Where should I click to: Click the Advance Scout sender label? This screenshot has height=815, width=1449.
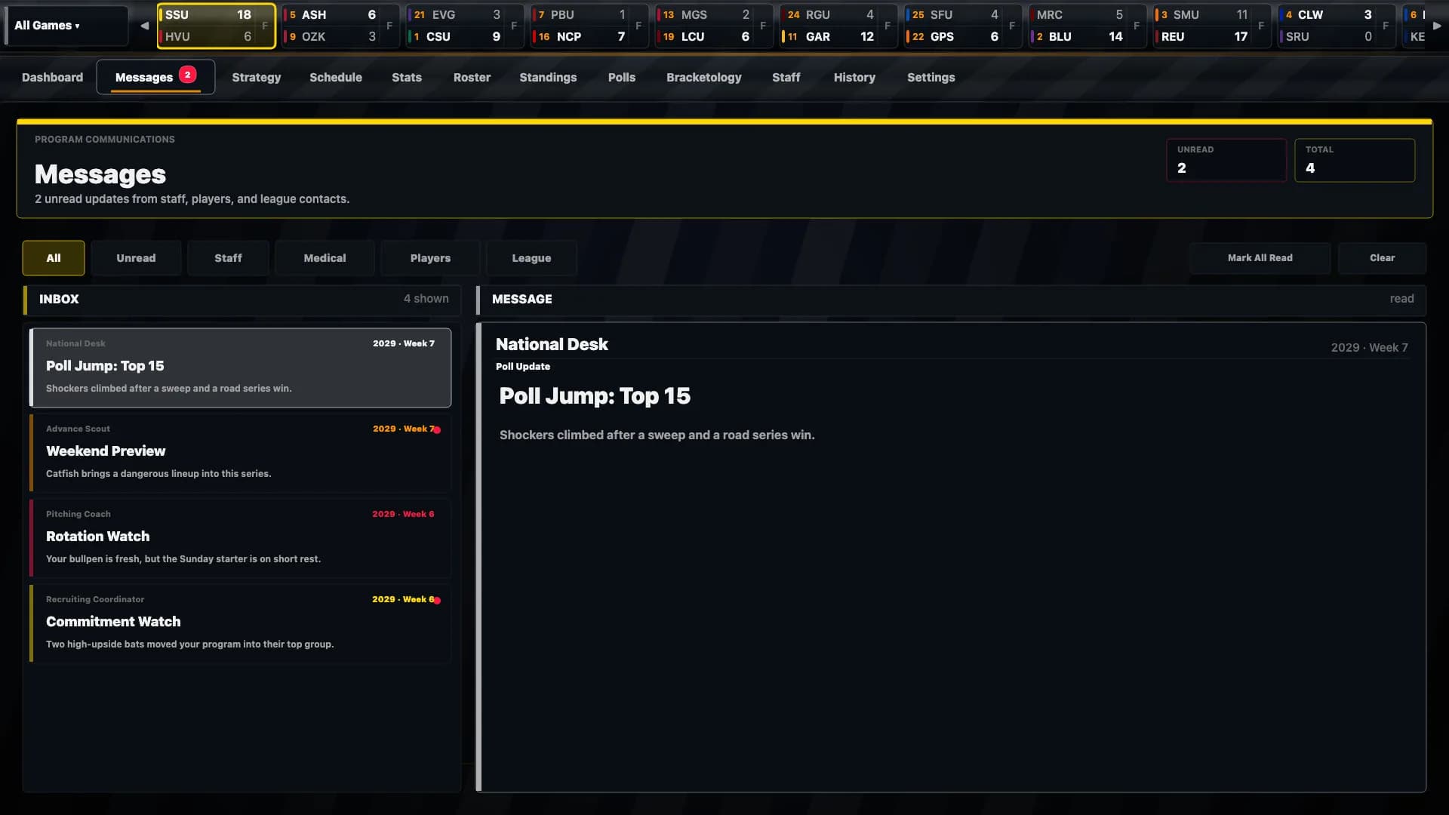[78, 429]
